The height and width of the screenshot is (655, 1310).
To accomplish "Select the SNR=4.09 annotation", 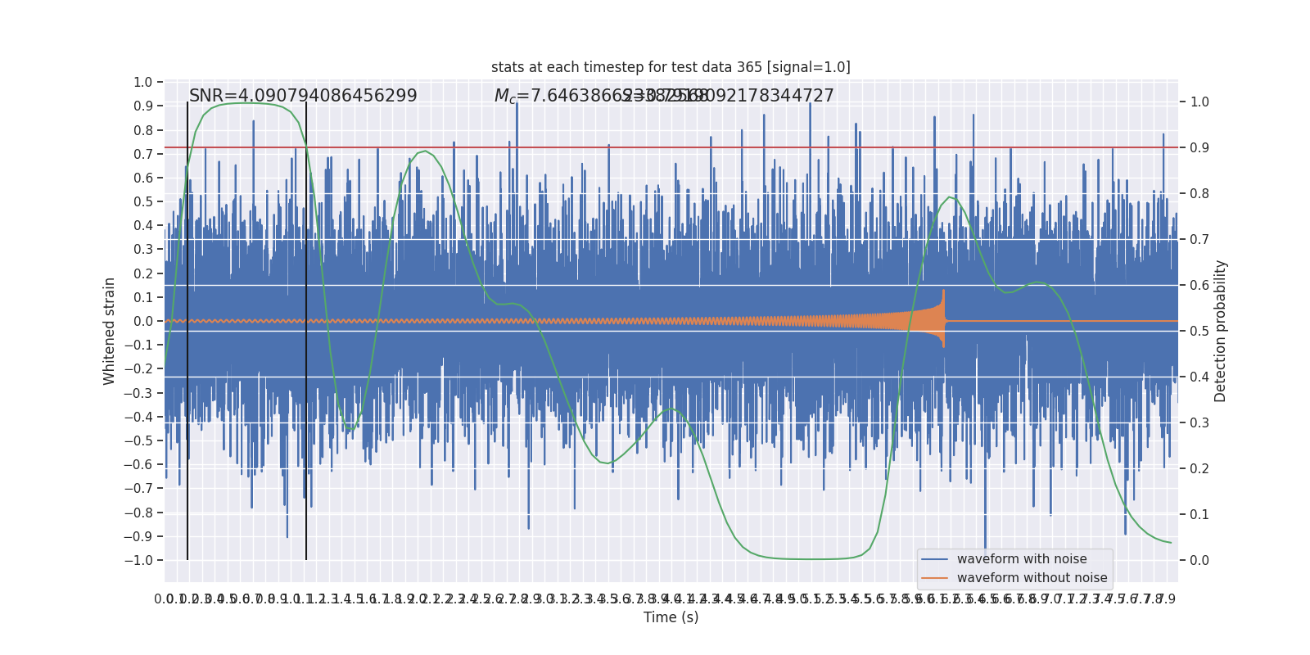I will click(x=303, y=96).
